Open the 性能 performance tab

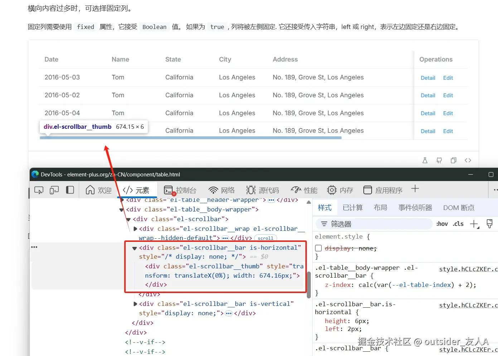[x=304, y=190]
